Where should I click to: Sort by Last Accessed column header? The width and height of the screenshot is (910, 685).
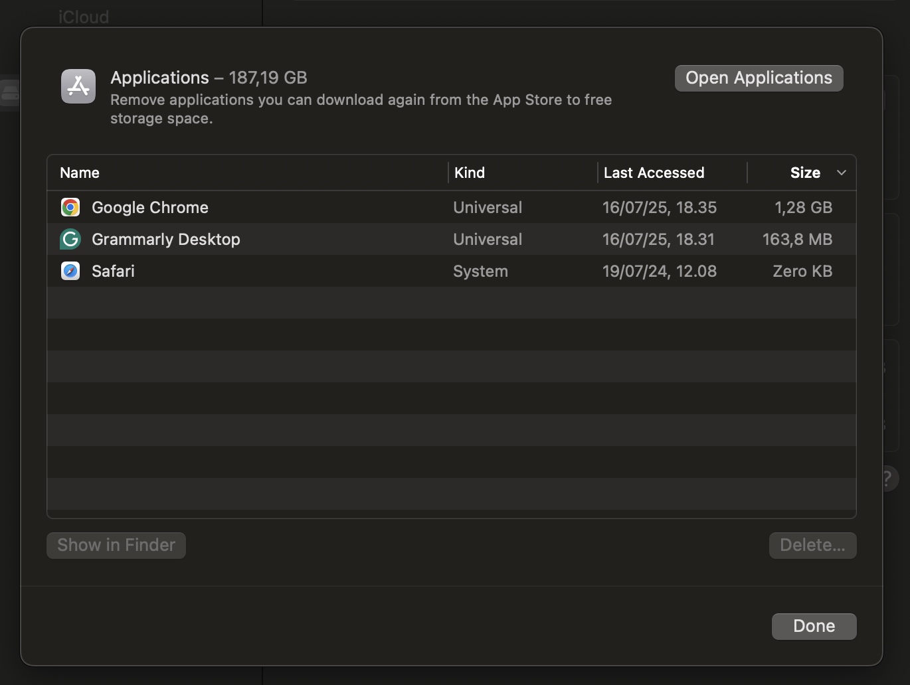654,173
